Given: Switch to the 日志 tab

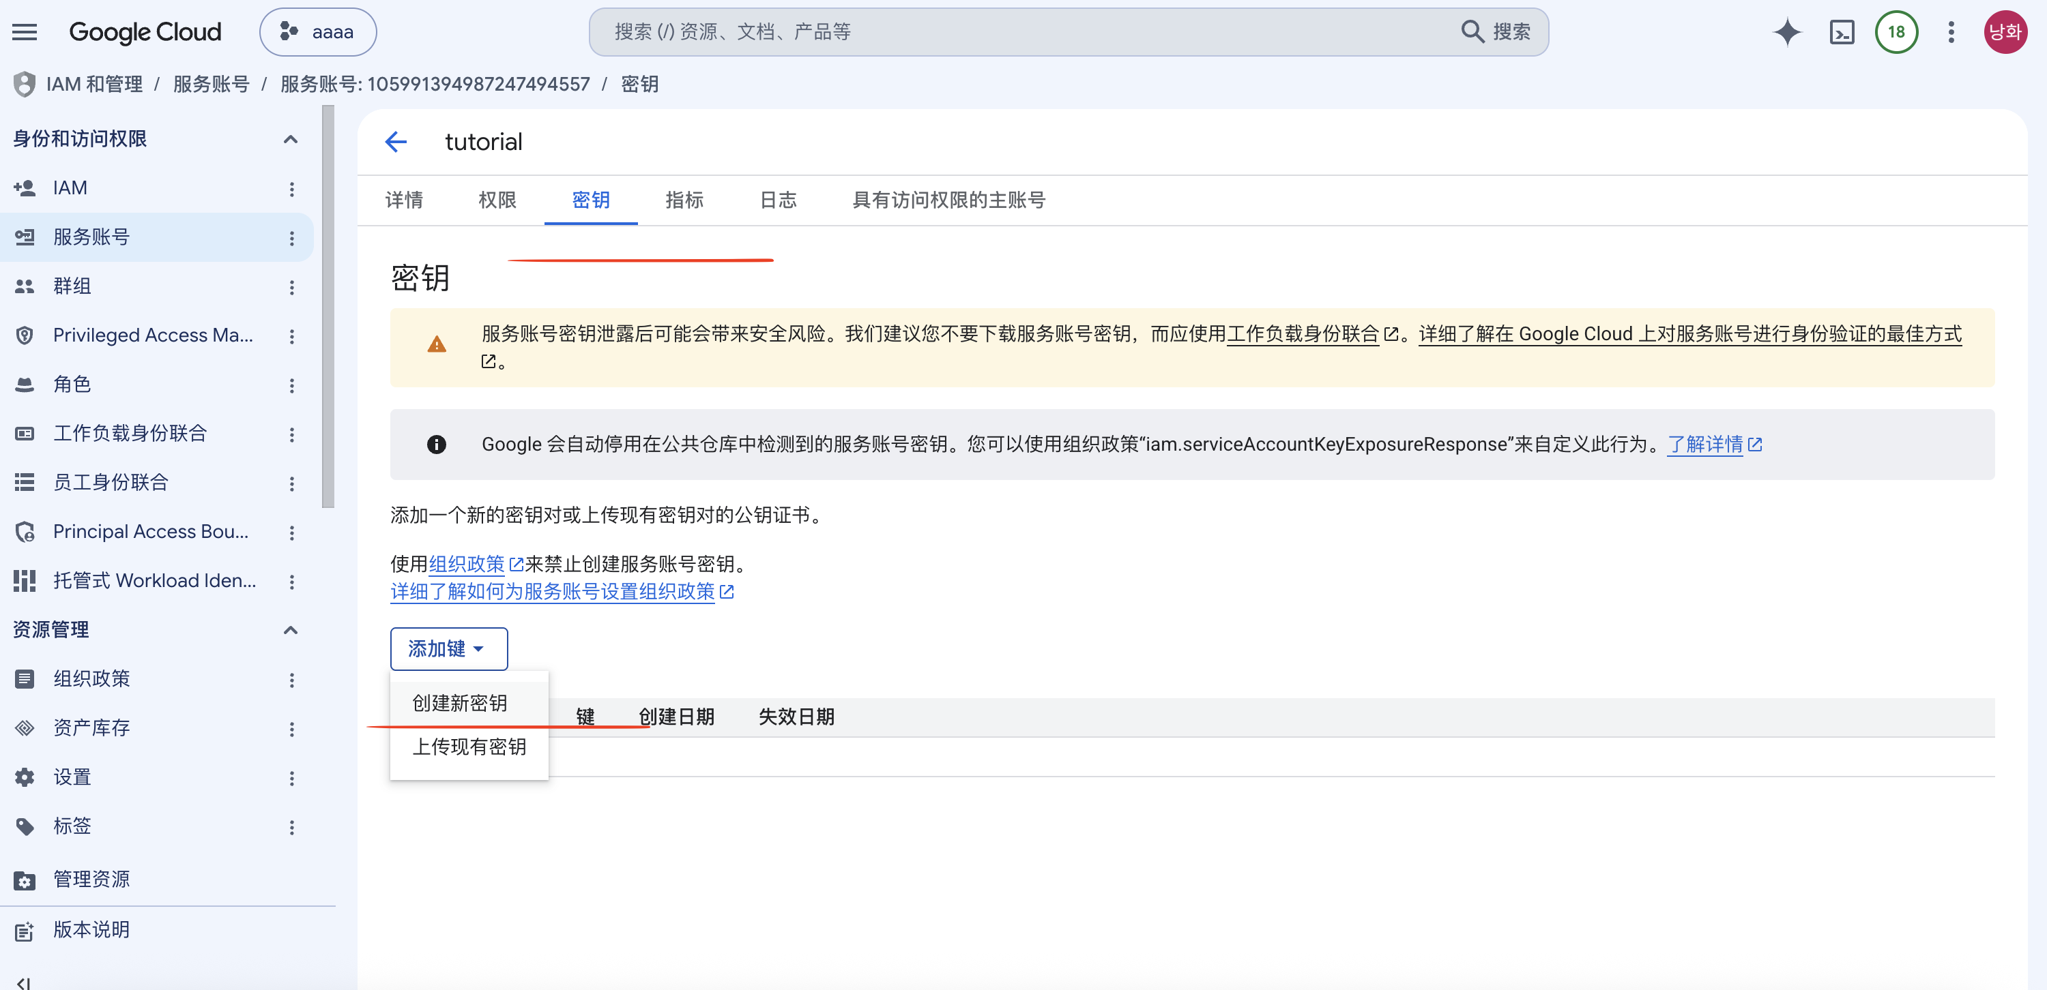Looking at the screenshot, I should (778, 200).
